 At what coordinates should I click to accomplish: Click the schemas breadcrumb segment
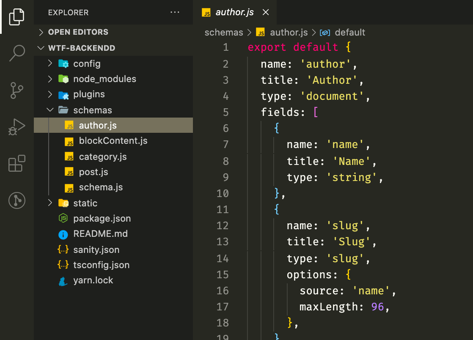[x=224, y=33]
